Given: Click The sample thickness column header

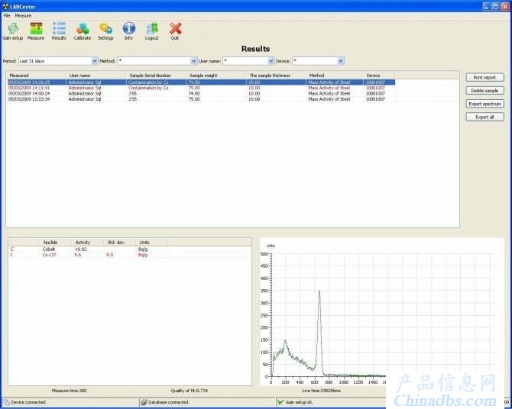Looking at the screenshot, I should click(x=276, y=76).
